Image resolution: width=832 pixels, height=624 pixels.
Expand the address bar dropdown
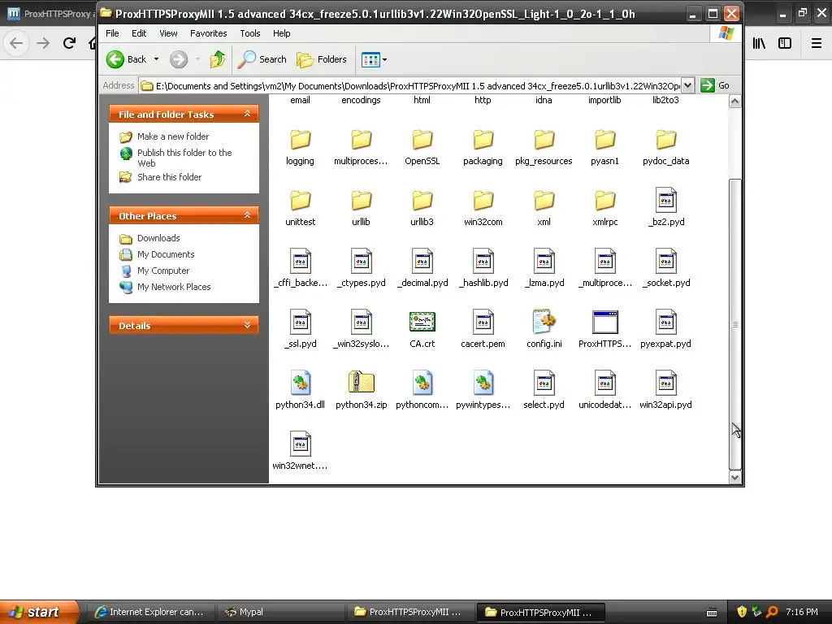[687, 85]
